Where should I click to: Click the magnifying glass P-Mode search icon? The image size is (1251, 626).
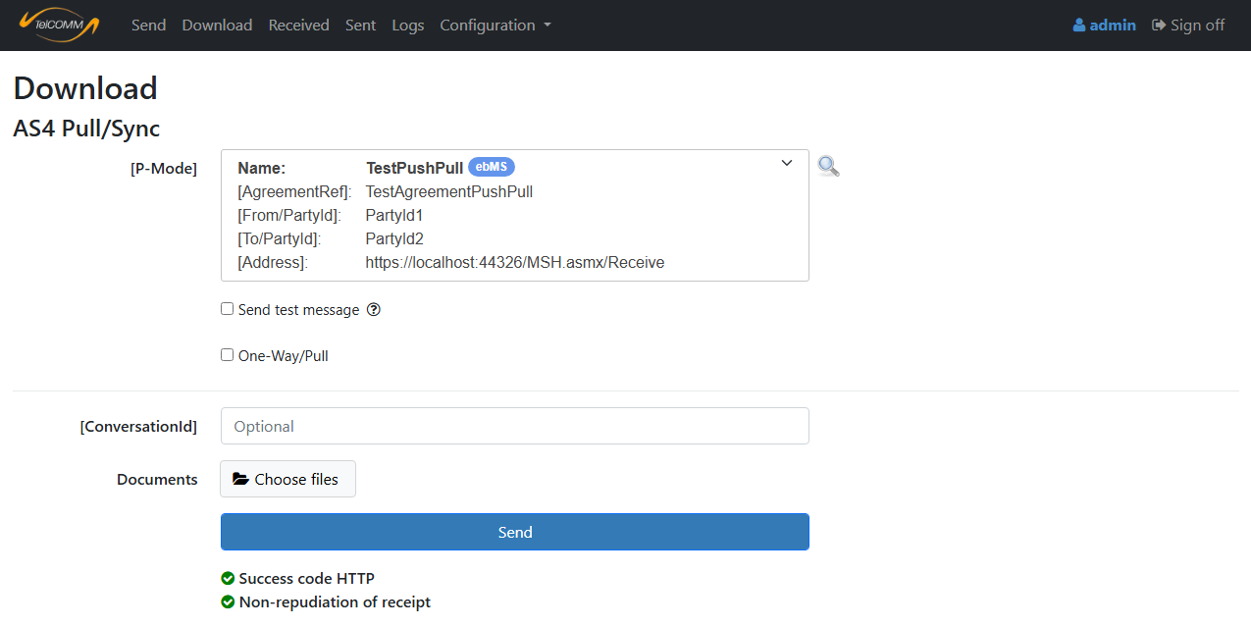point(828,167)
